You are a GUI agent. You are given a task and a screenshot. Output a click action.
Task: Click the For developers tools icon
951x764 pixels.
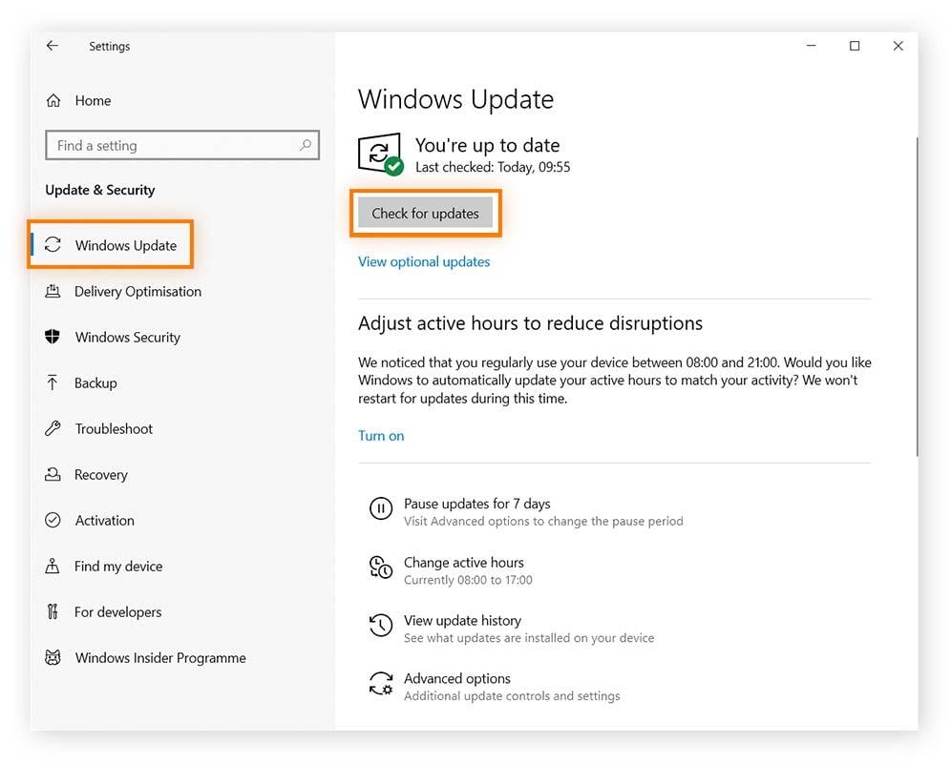tap(53, 611)
